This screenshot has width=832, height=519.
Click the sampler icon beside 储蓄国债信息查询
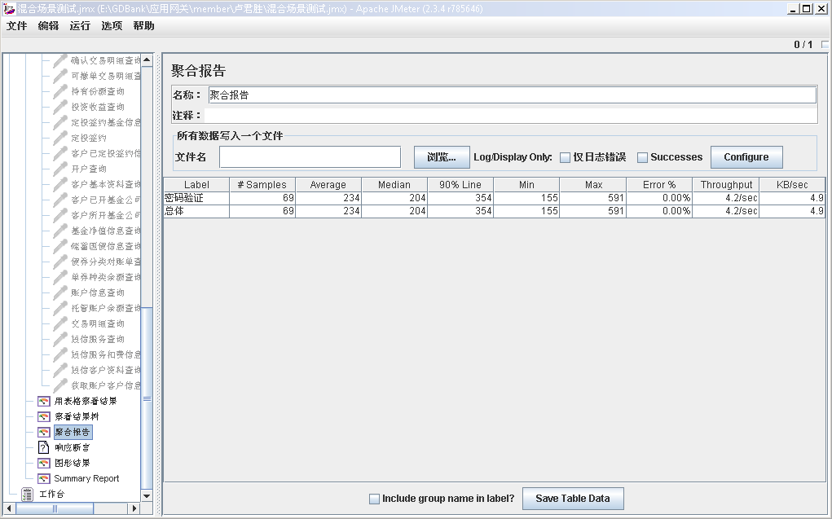60,246
